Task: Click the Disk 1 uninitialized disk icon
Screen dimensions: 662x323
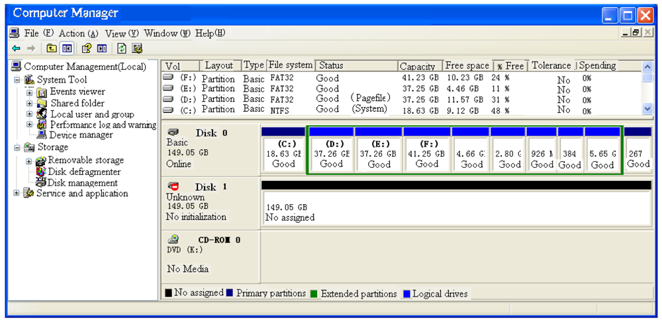Action: click(173, 187)
